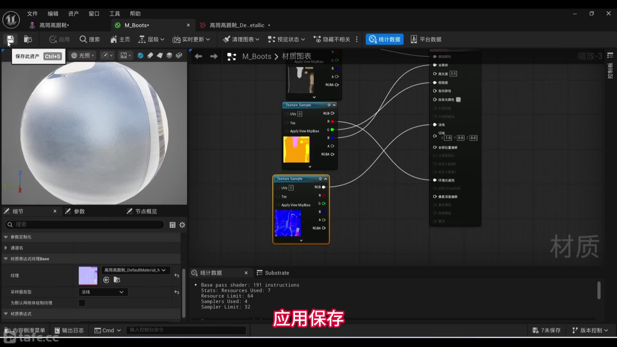Click the 平台数据 platform data button
Viewport: 617px width, 347px height.
pos(426,39)
